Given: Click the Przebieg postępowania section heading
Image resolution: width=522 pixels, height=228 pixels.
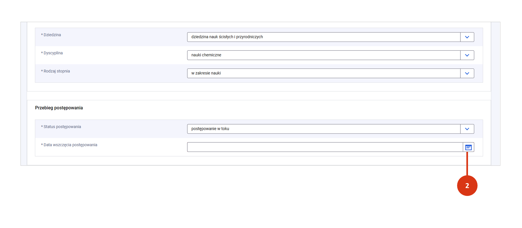Looking at the screenshot, I should pos(59,108).
